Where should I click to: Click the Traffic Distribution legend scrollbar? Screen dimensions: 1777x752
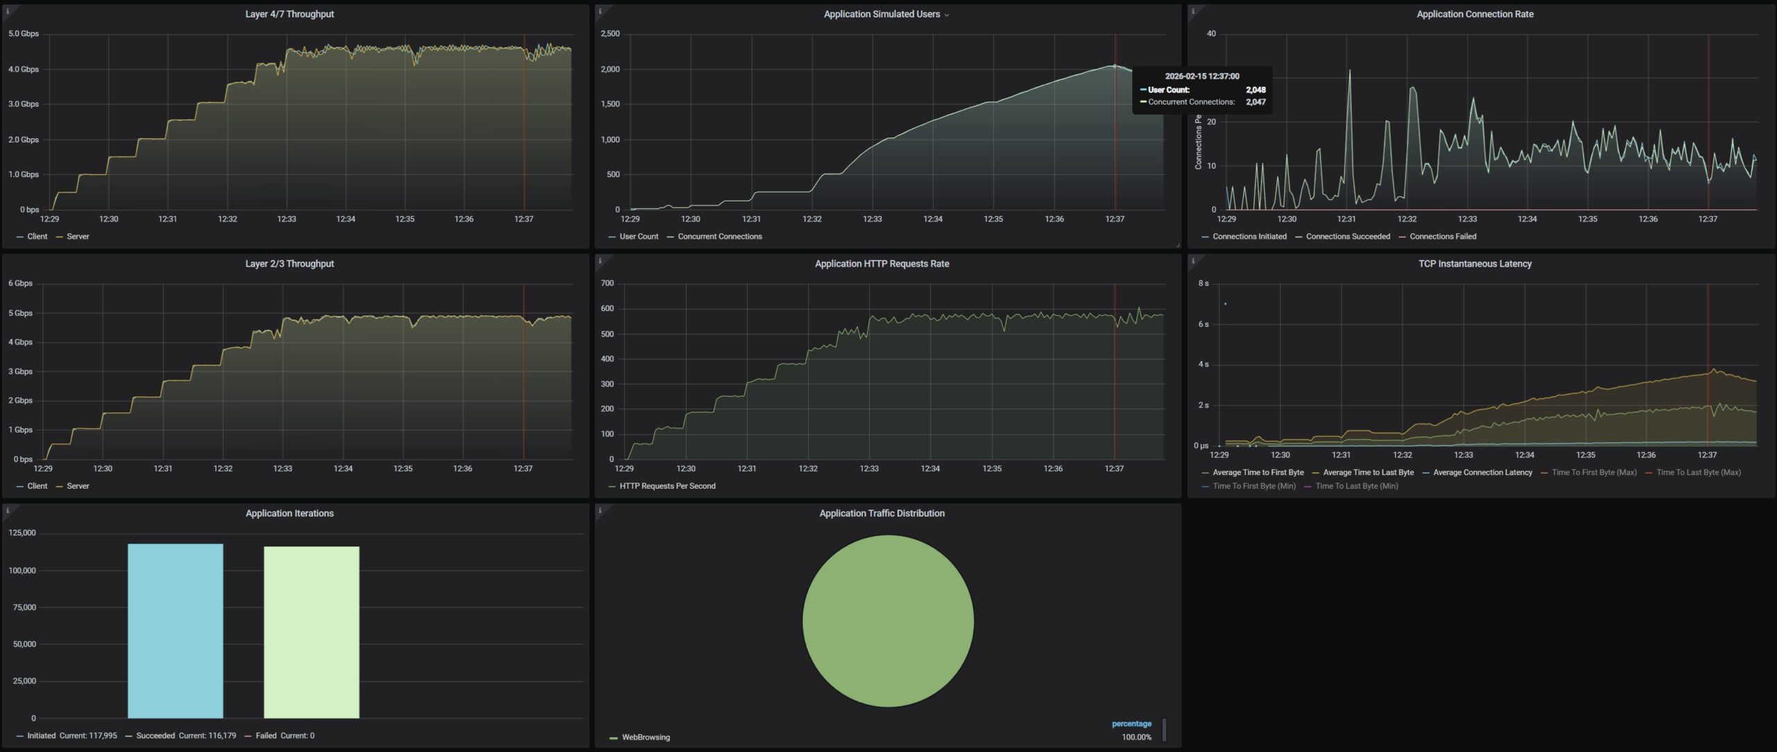point(1164,730)
